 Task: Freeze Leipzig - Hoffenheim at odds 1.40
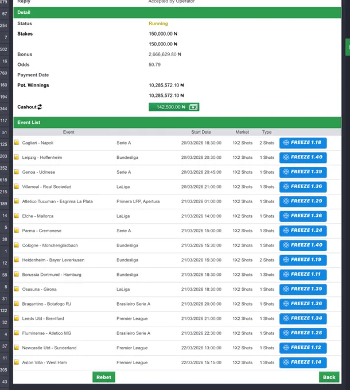(x=303, y=158)
